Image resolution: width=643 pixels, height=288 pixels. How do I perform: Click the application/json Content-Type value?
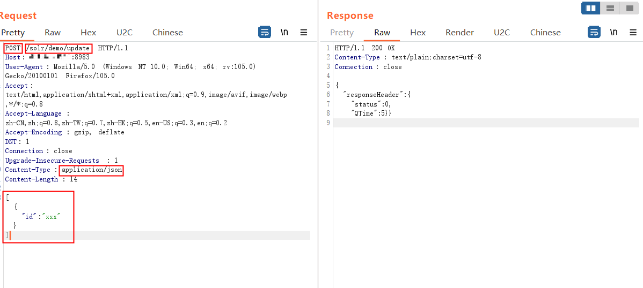point(91,170)
